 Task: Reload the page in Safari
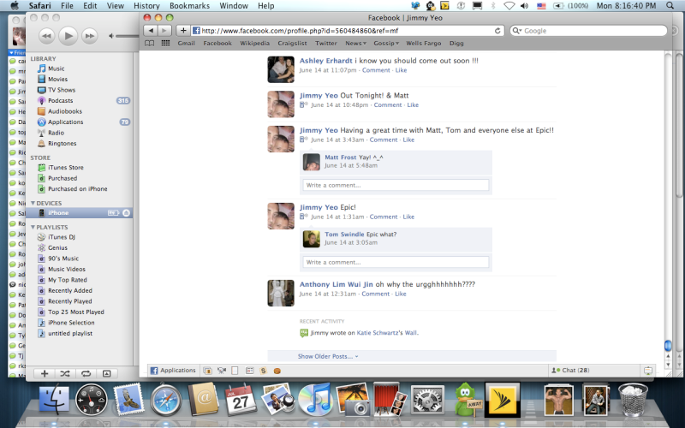point(497,31)
